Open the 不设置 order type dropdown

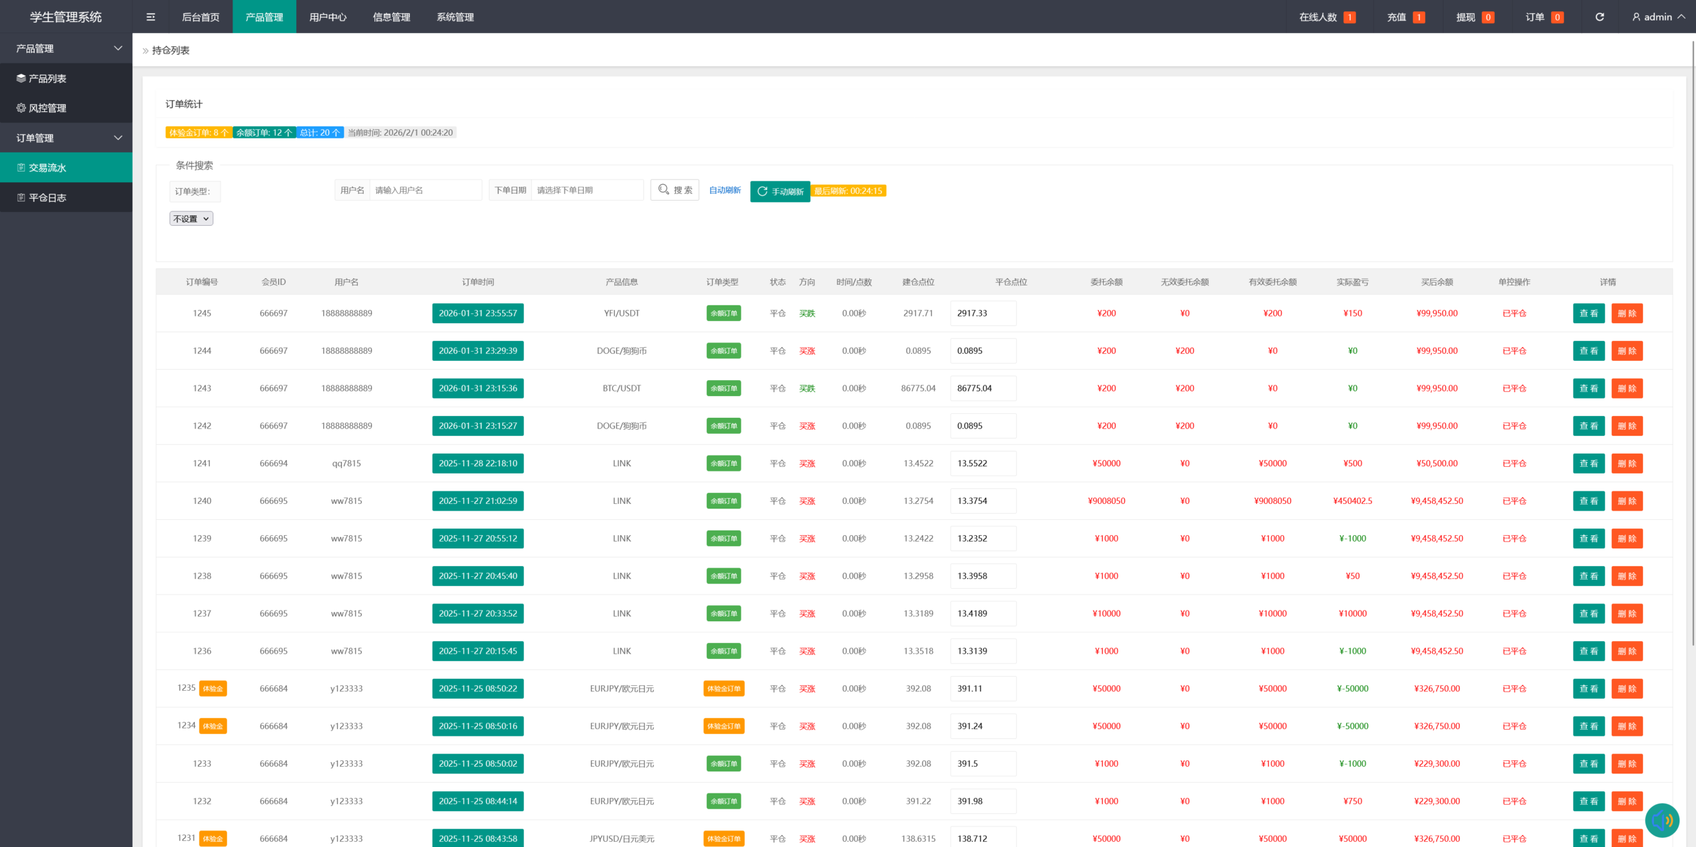[x=191, y=219]
